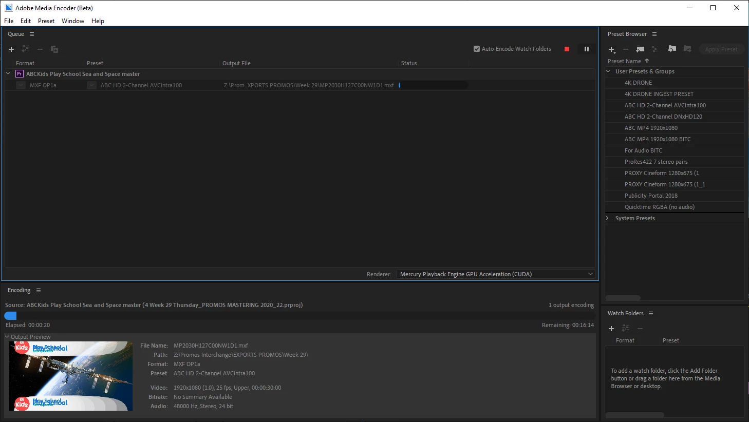Expand System Presets group
The image size is (749, 422).
tap(607, 218)
